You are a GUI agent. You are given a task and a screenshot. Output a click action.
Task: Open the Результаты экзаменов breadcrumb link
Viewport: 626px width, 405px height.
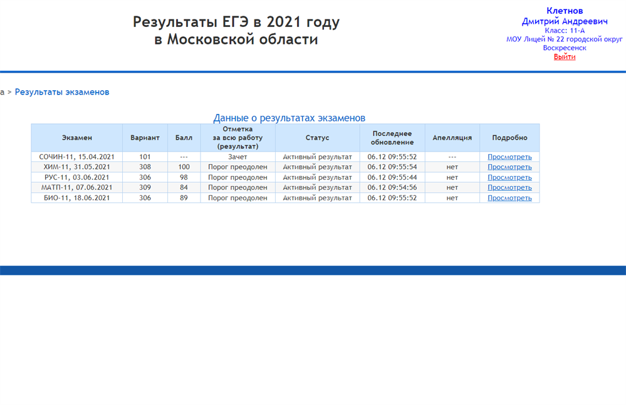(62, 92)
